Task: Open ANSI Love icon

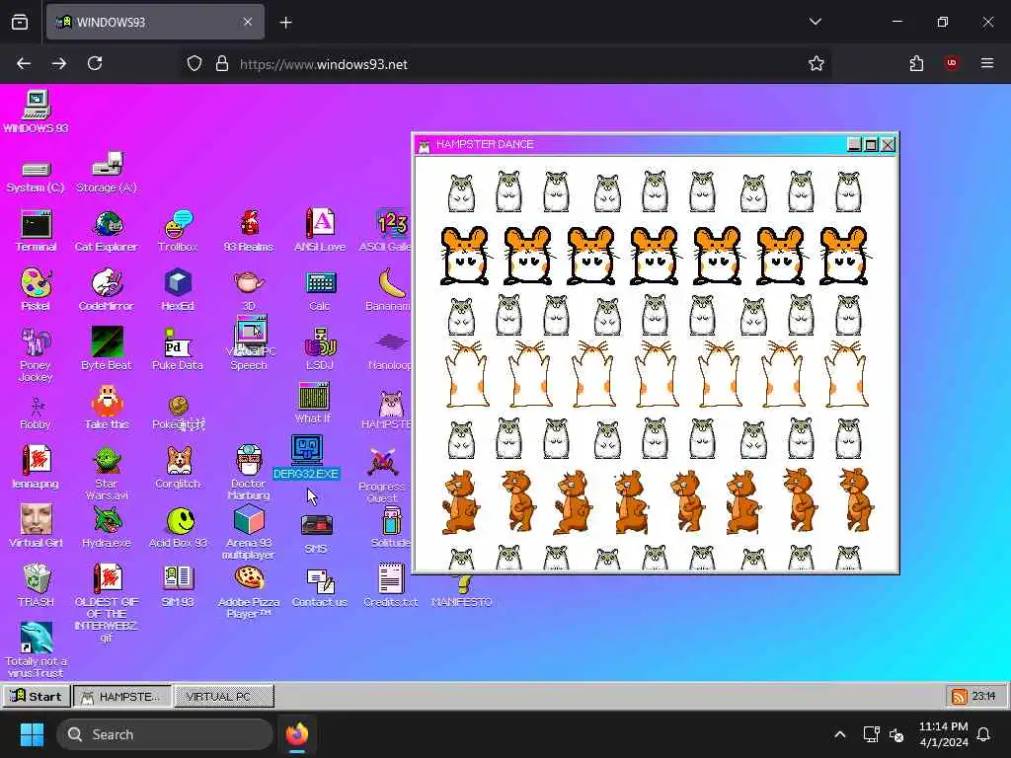Action: pos(320,231)
